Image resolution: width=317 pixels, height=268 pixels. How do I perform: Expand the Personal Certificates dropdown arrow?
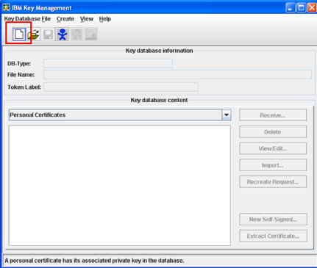click(x=227, y=115)
